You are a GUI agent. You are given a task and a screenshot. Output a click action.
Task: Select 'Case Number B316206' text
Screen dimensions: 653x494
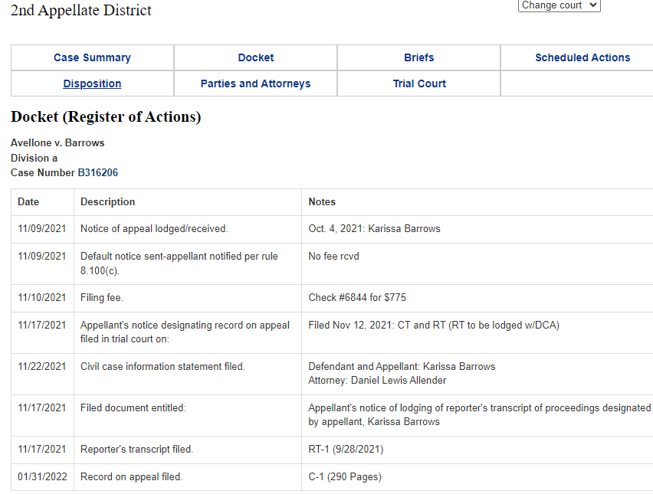coord(64,173)
